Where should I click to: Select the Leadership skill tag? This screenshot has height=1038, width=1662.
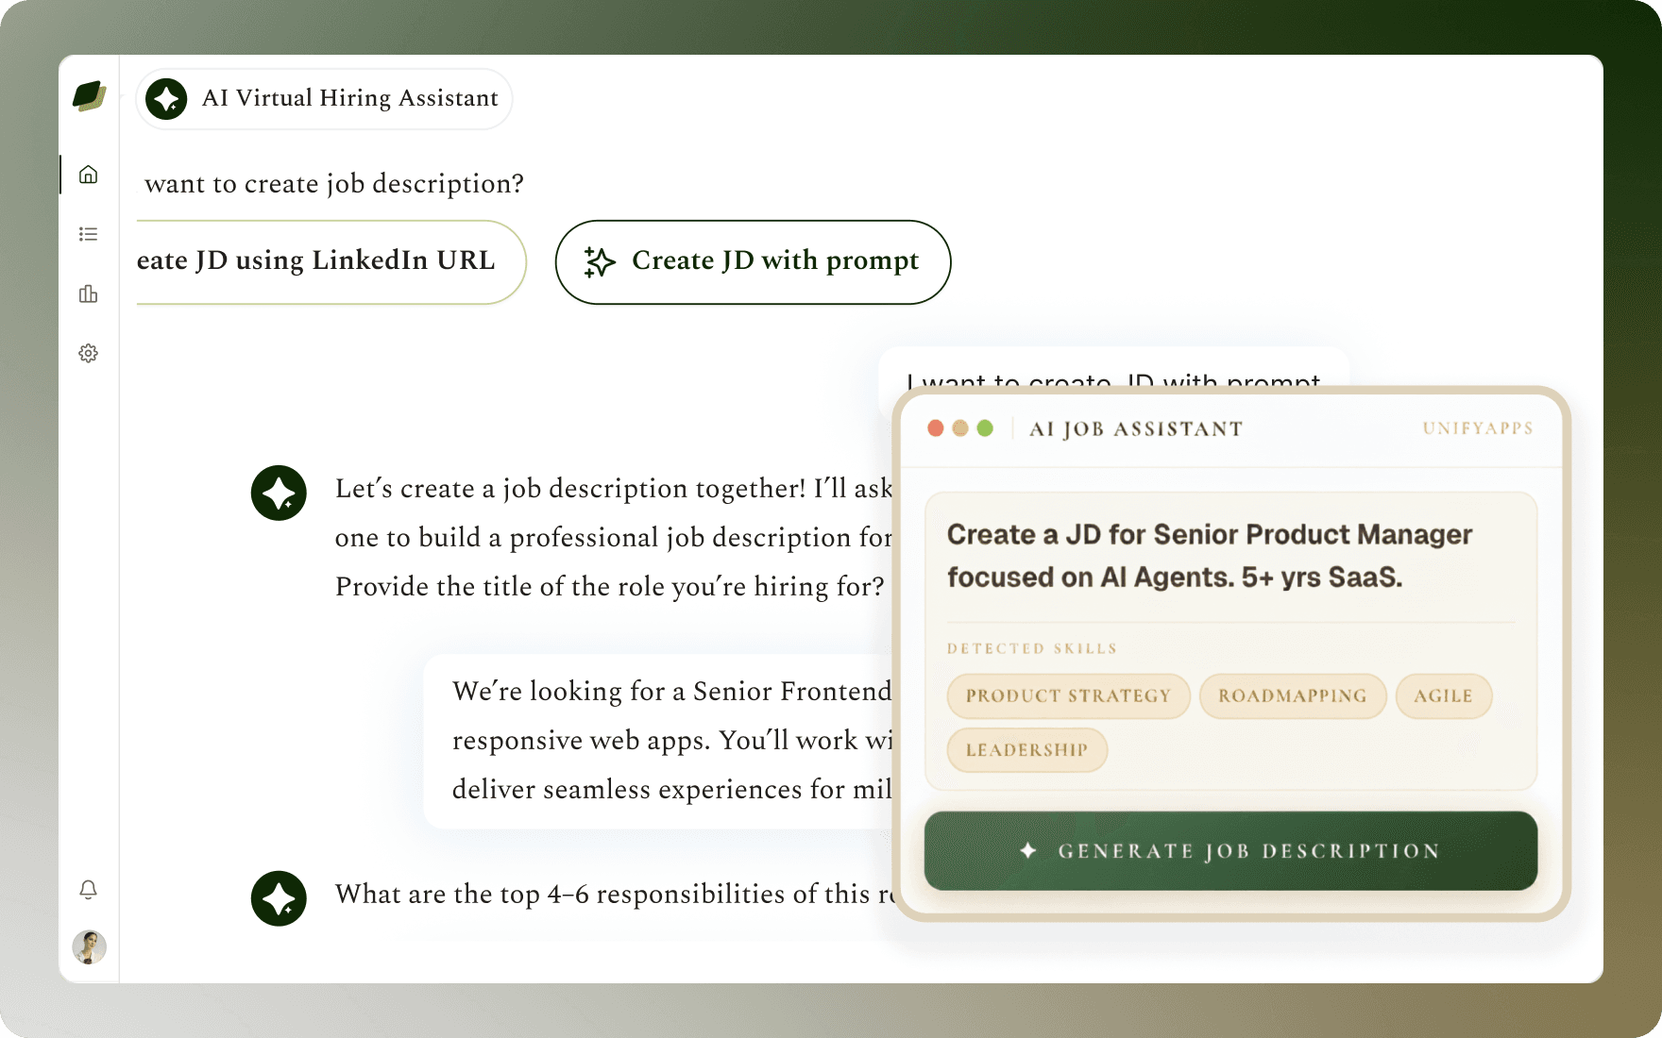[x=1026, y=750]
